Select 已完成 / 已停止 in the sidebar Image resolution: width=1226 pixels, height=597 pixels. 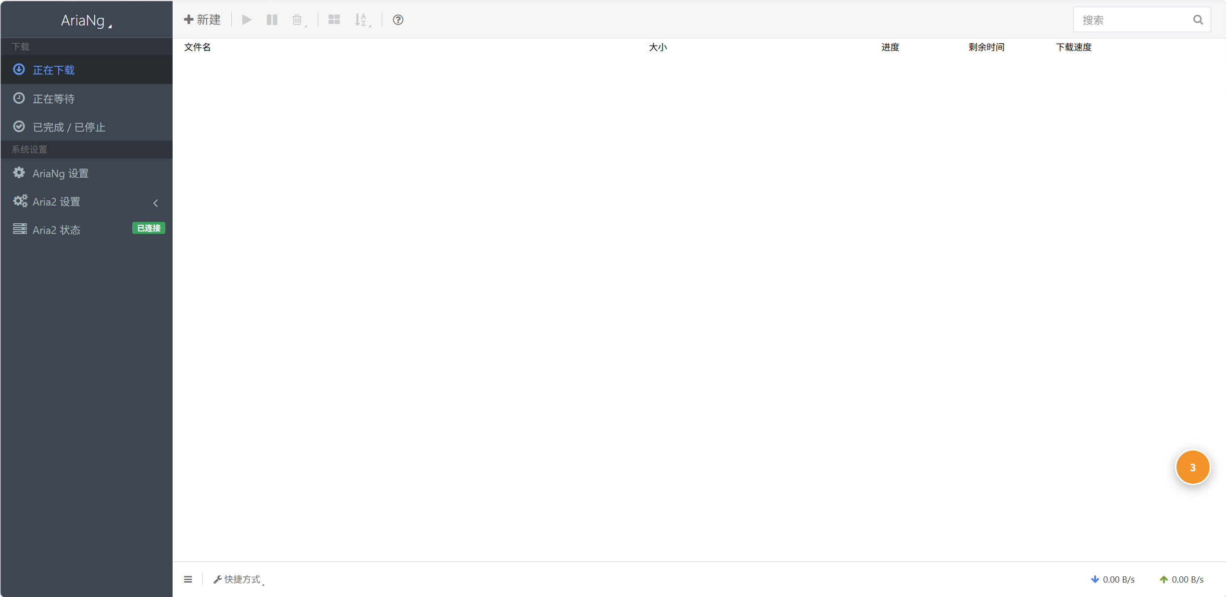click(87, 127)
